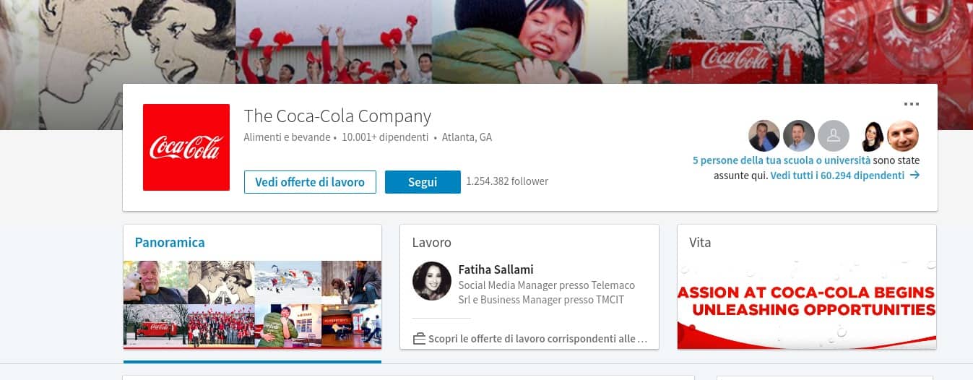Open Fatiha Sallami's profile photo

[432, 281]
